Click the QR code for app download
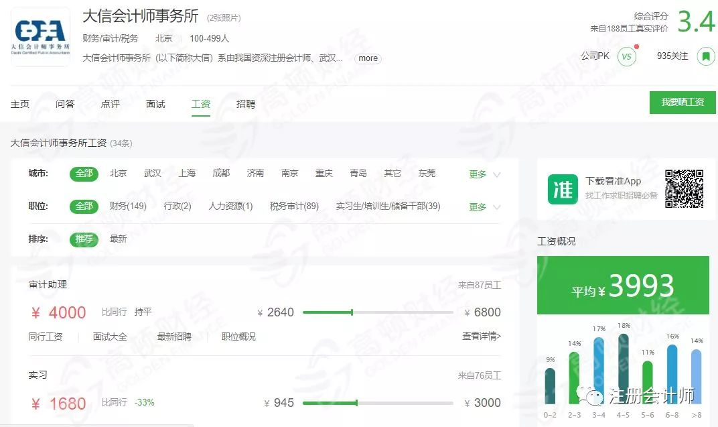Screen dimensions: 718x427 tap(684, 189)
